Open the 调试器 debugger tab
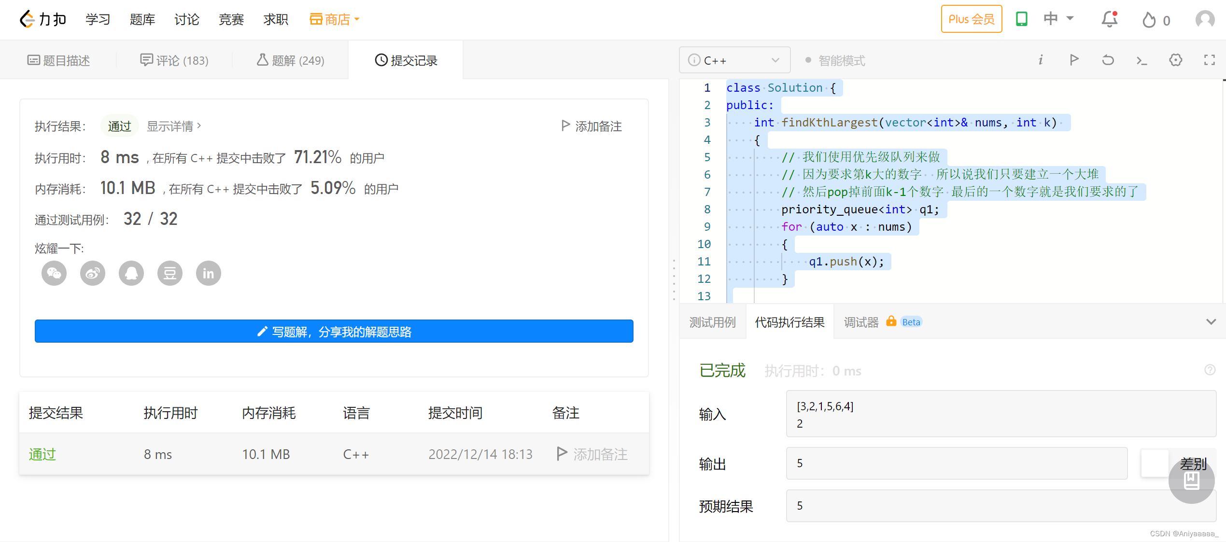 click(x=861, y=322)
